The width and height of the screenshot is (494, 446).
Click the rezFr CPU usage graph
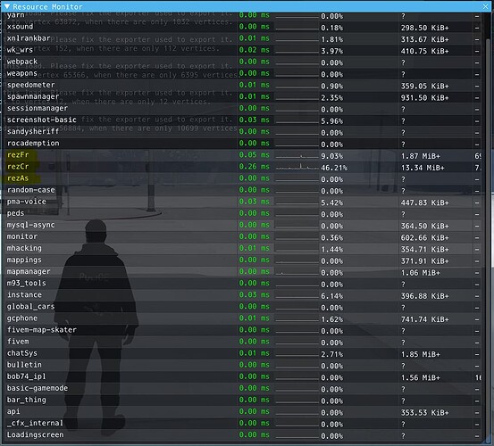click(x=297, y=155)
